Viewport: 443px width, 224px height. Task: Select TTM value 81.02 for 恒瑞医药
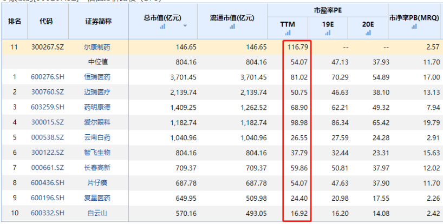point(299,77)
